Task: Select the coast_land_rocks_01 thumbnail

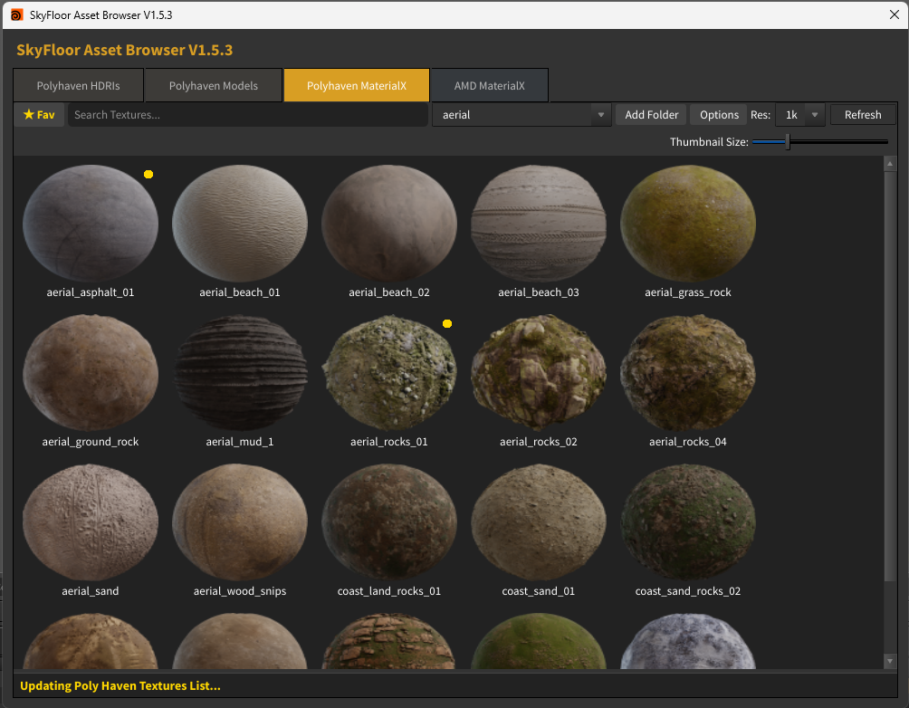Action: 389,521
